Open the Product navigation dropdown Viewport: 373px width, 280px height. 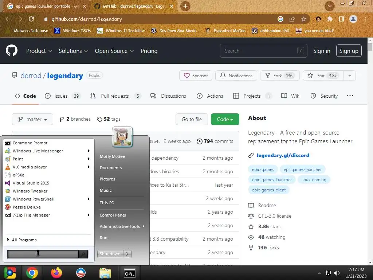pyautogui.click(x=39, y=51)
